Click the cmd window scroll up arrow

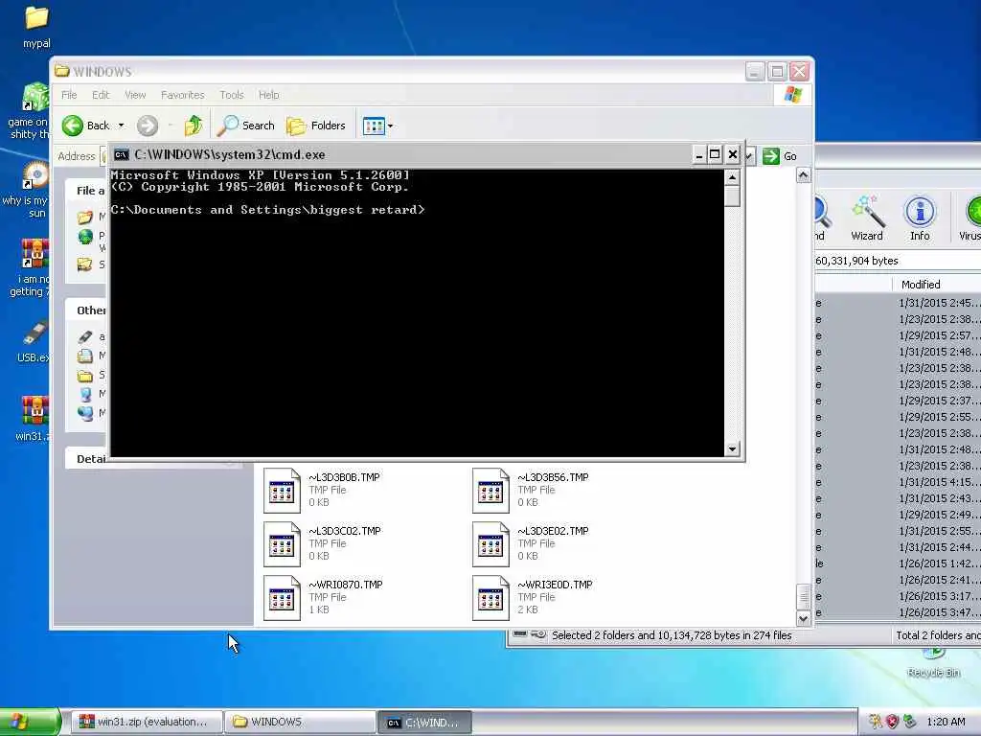tap(732, 177)
